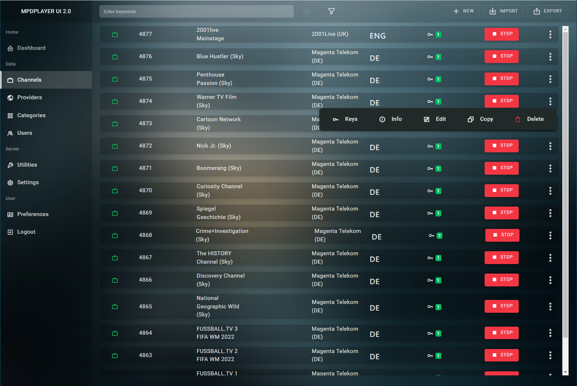The width and height of the screenshot is (577, 386).
Task: Open three-dot menu for channel 4877
Action: tap(550, 34)
